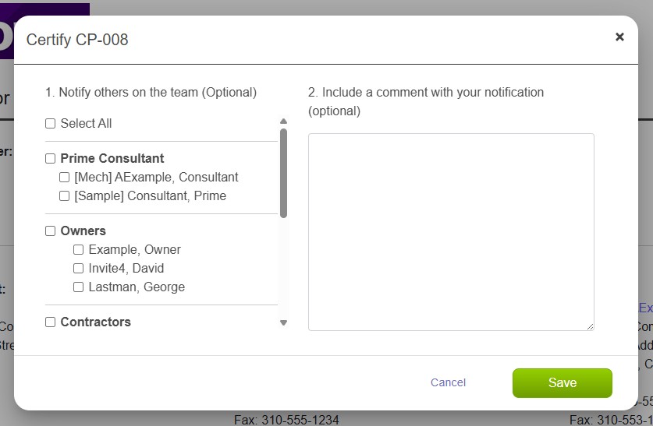
Task: Click the Prime Consultant label
Action: coord(112,158)
